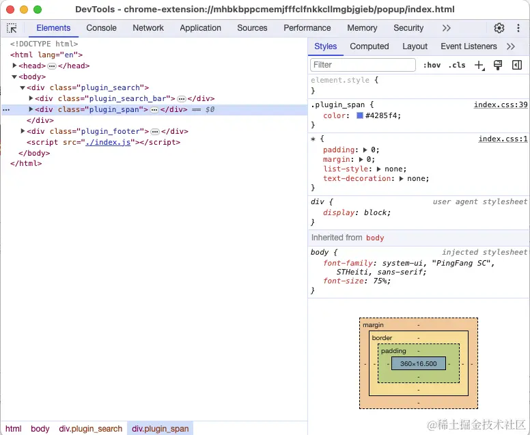Viewport: 530px width, 435px height.
Task: Select the Styles sidebar tab
Action: [x=326, y=46]
